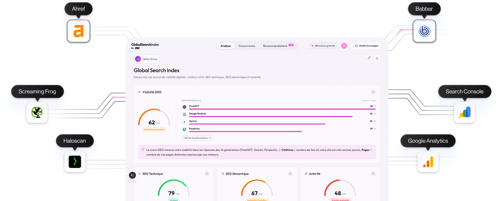The image size is (503, 201).
Task: Switch to the Recommandations tab
Action: pyautogui.click(x=278, y=46)
